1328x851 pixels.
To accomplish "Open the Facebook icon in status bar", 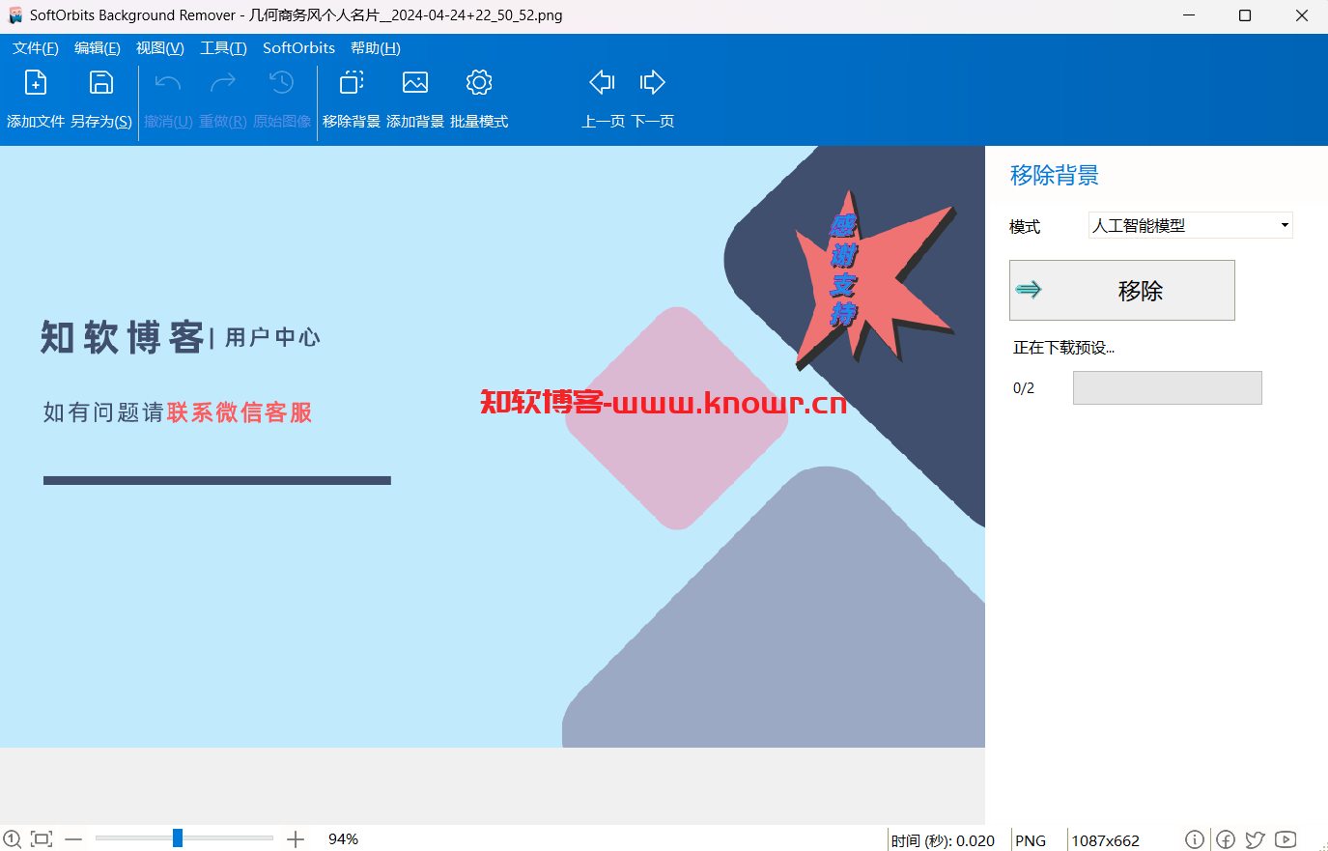I will pos(1226,839).
